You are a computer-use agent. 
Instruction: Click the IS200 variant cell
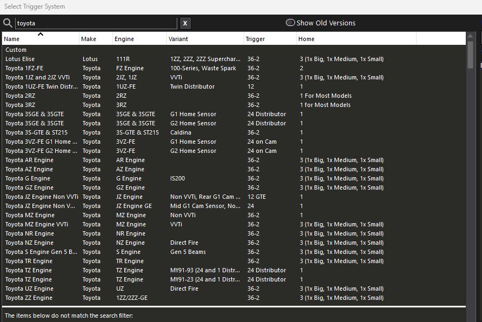[x=177, y=178]
